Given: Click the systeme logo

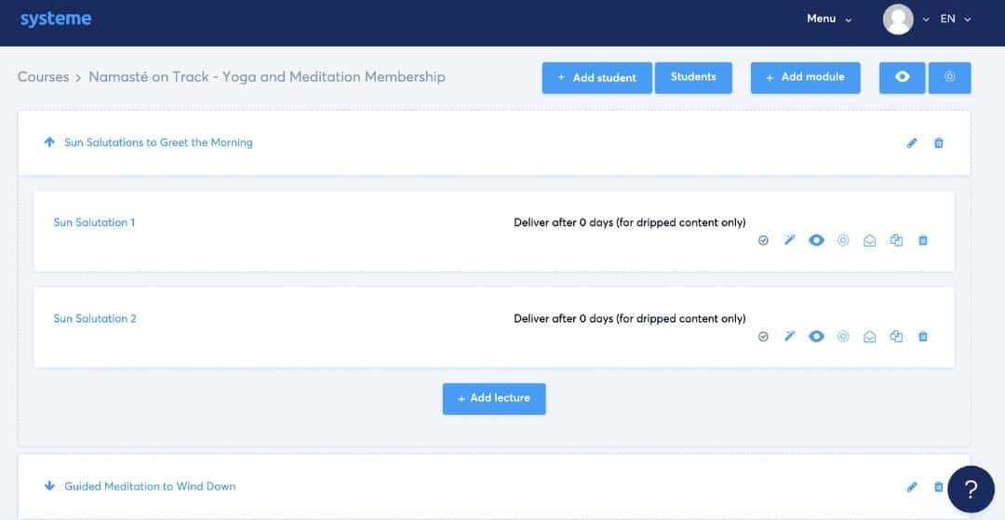Looking at the screenshot, I should [x=56, y=19].
